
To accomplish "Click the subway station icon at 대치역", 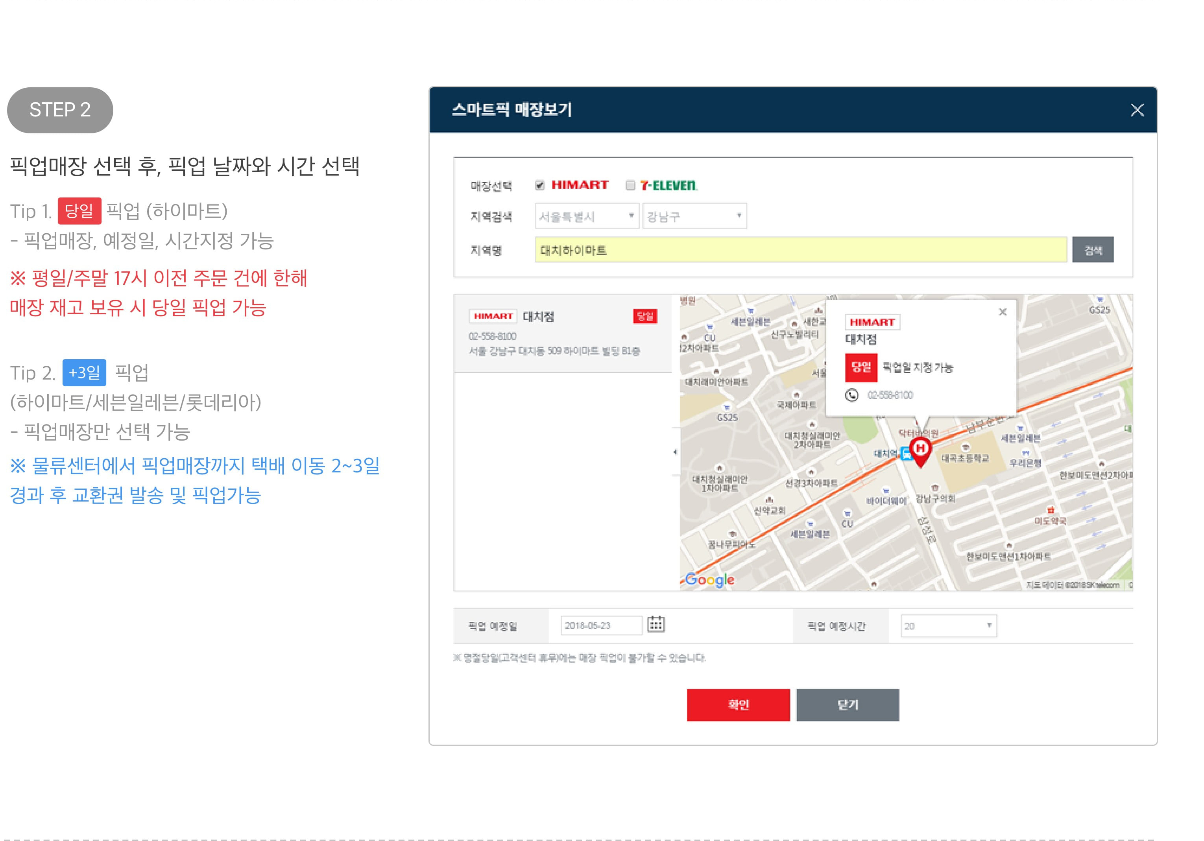I will coord(906,454).
